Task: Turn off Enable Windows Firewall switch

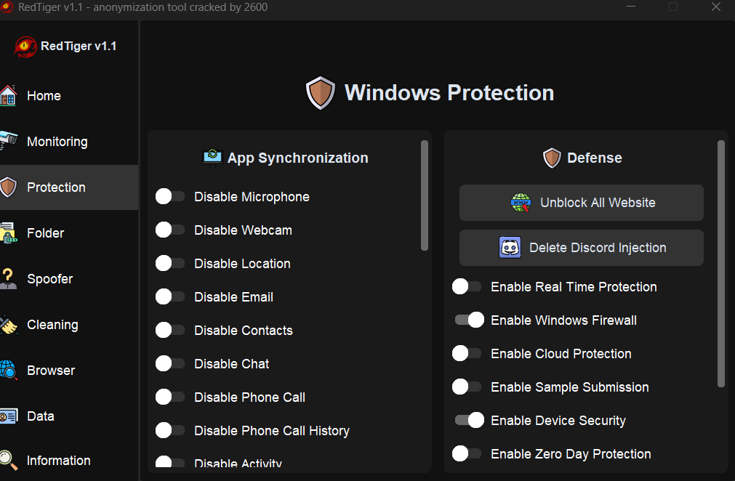Action: 469,320
